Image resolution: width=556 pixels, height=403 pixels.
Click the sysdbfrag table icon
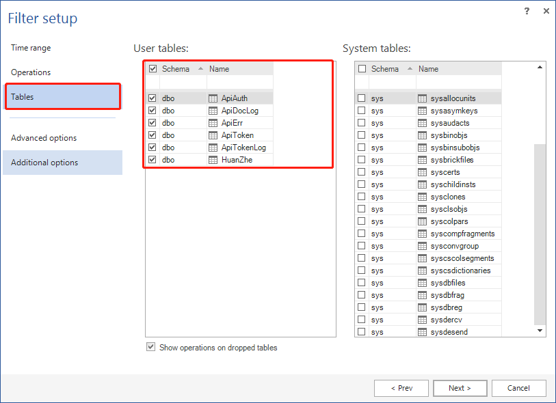pos(422,295)
